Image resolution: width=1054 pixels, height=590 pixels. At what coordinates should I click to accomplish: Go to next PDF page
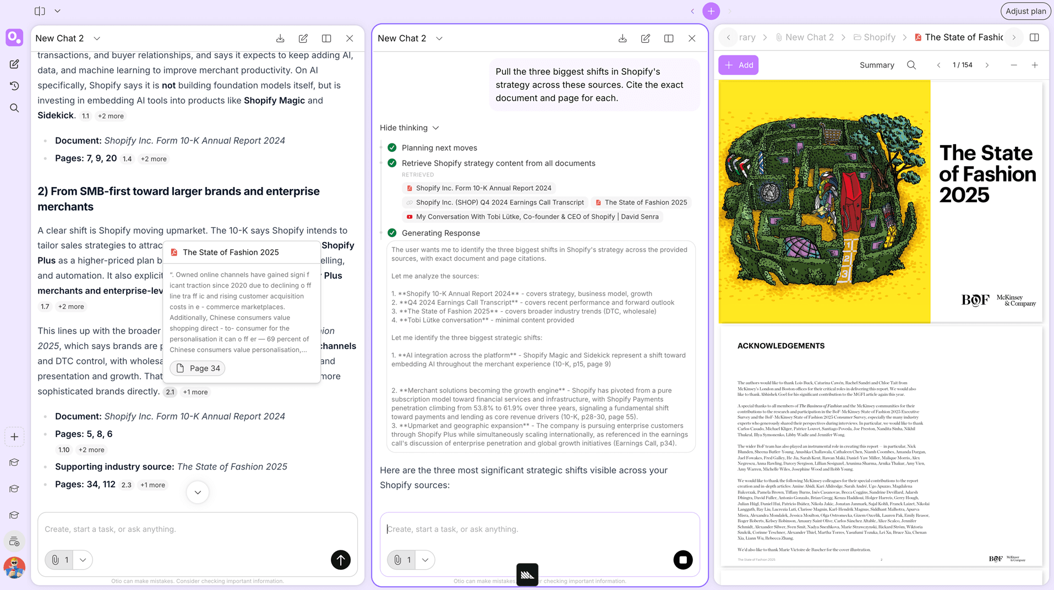tap(987, 65)
